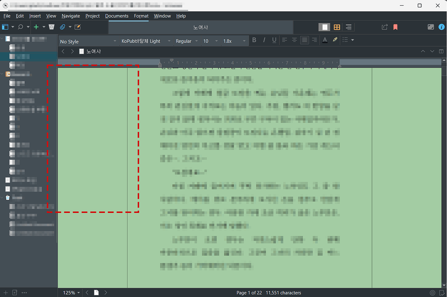This screenshot has height=297, width=447.
Task: Go back with the header left chevron
Action: pyautogui.click(x=63, y=51)
